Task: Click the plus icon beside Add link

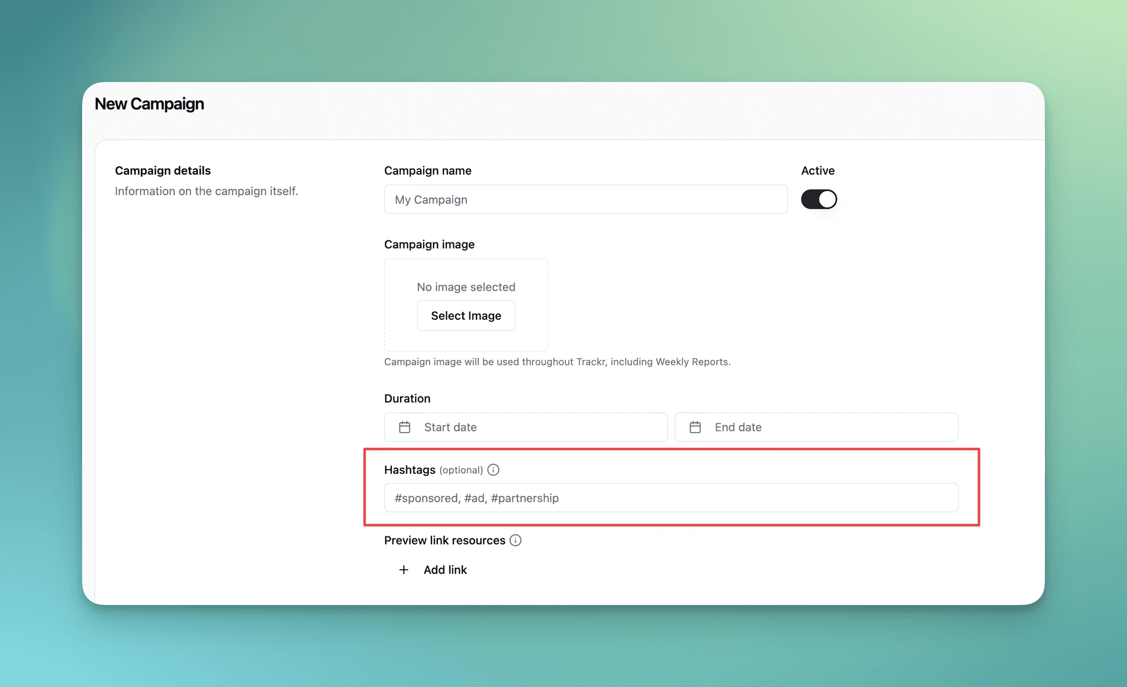Action: (403, 570)
